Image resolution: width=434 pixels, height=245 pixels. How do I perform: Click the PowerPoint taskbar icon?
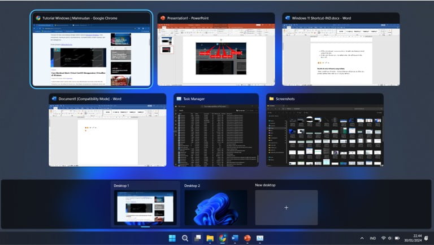coord(247,238)
